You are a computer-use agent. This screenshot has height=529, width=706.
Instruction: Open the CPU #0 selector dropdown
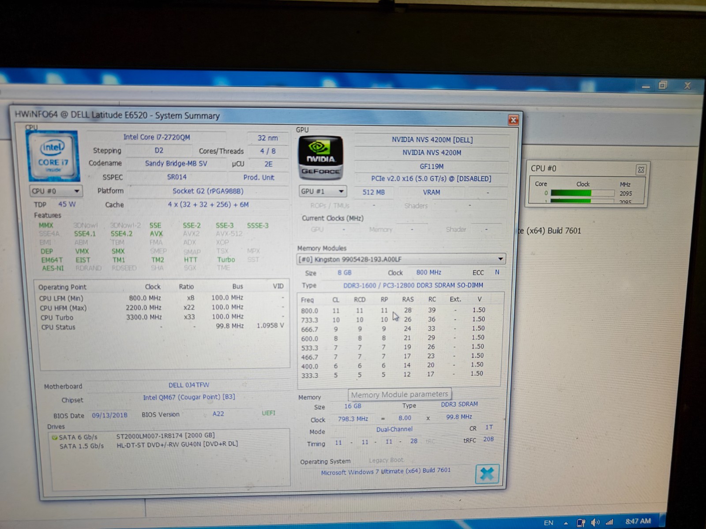tap(56, 191)
